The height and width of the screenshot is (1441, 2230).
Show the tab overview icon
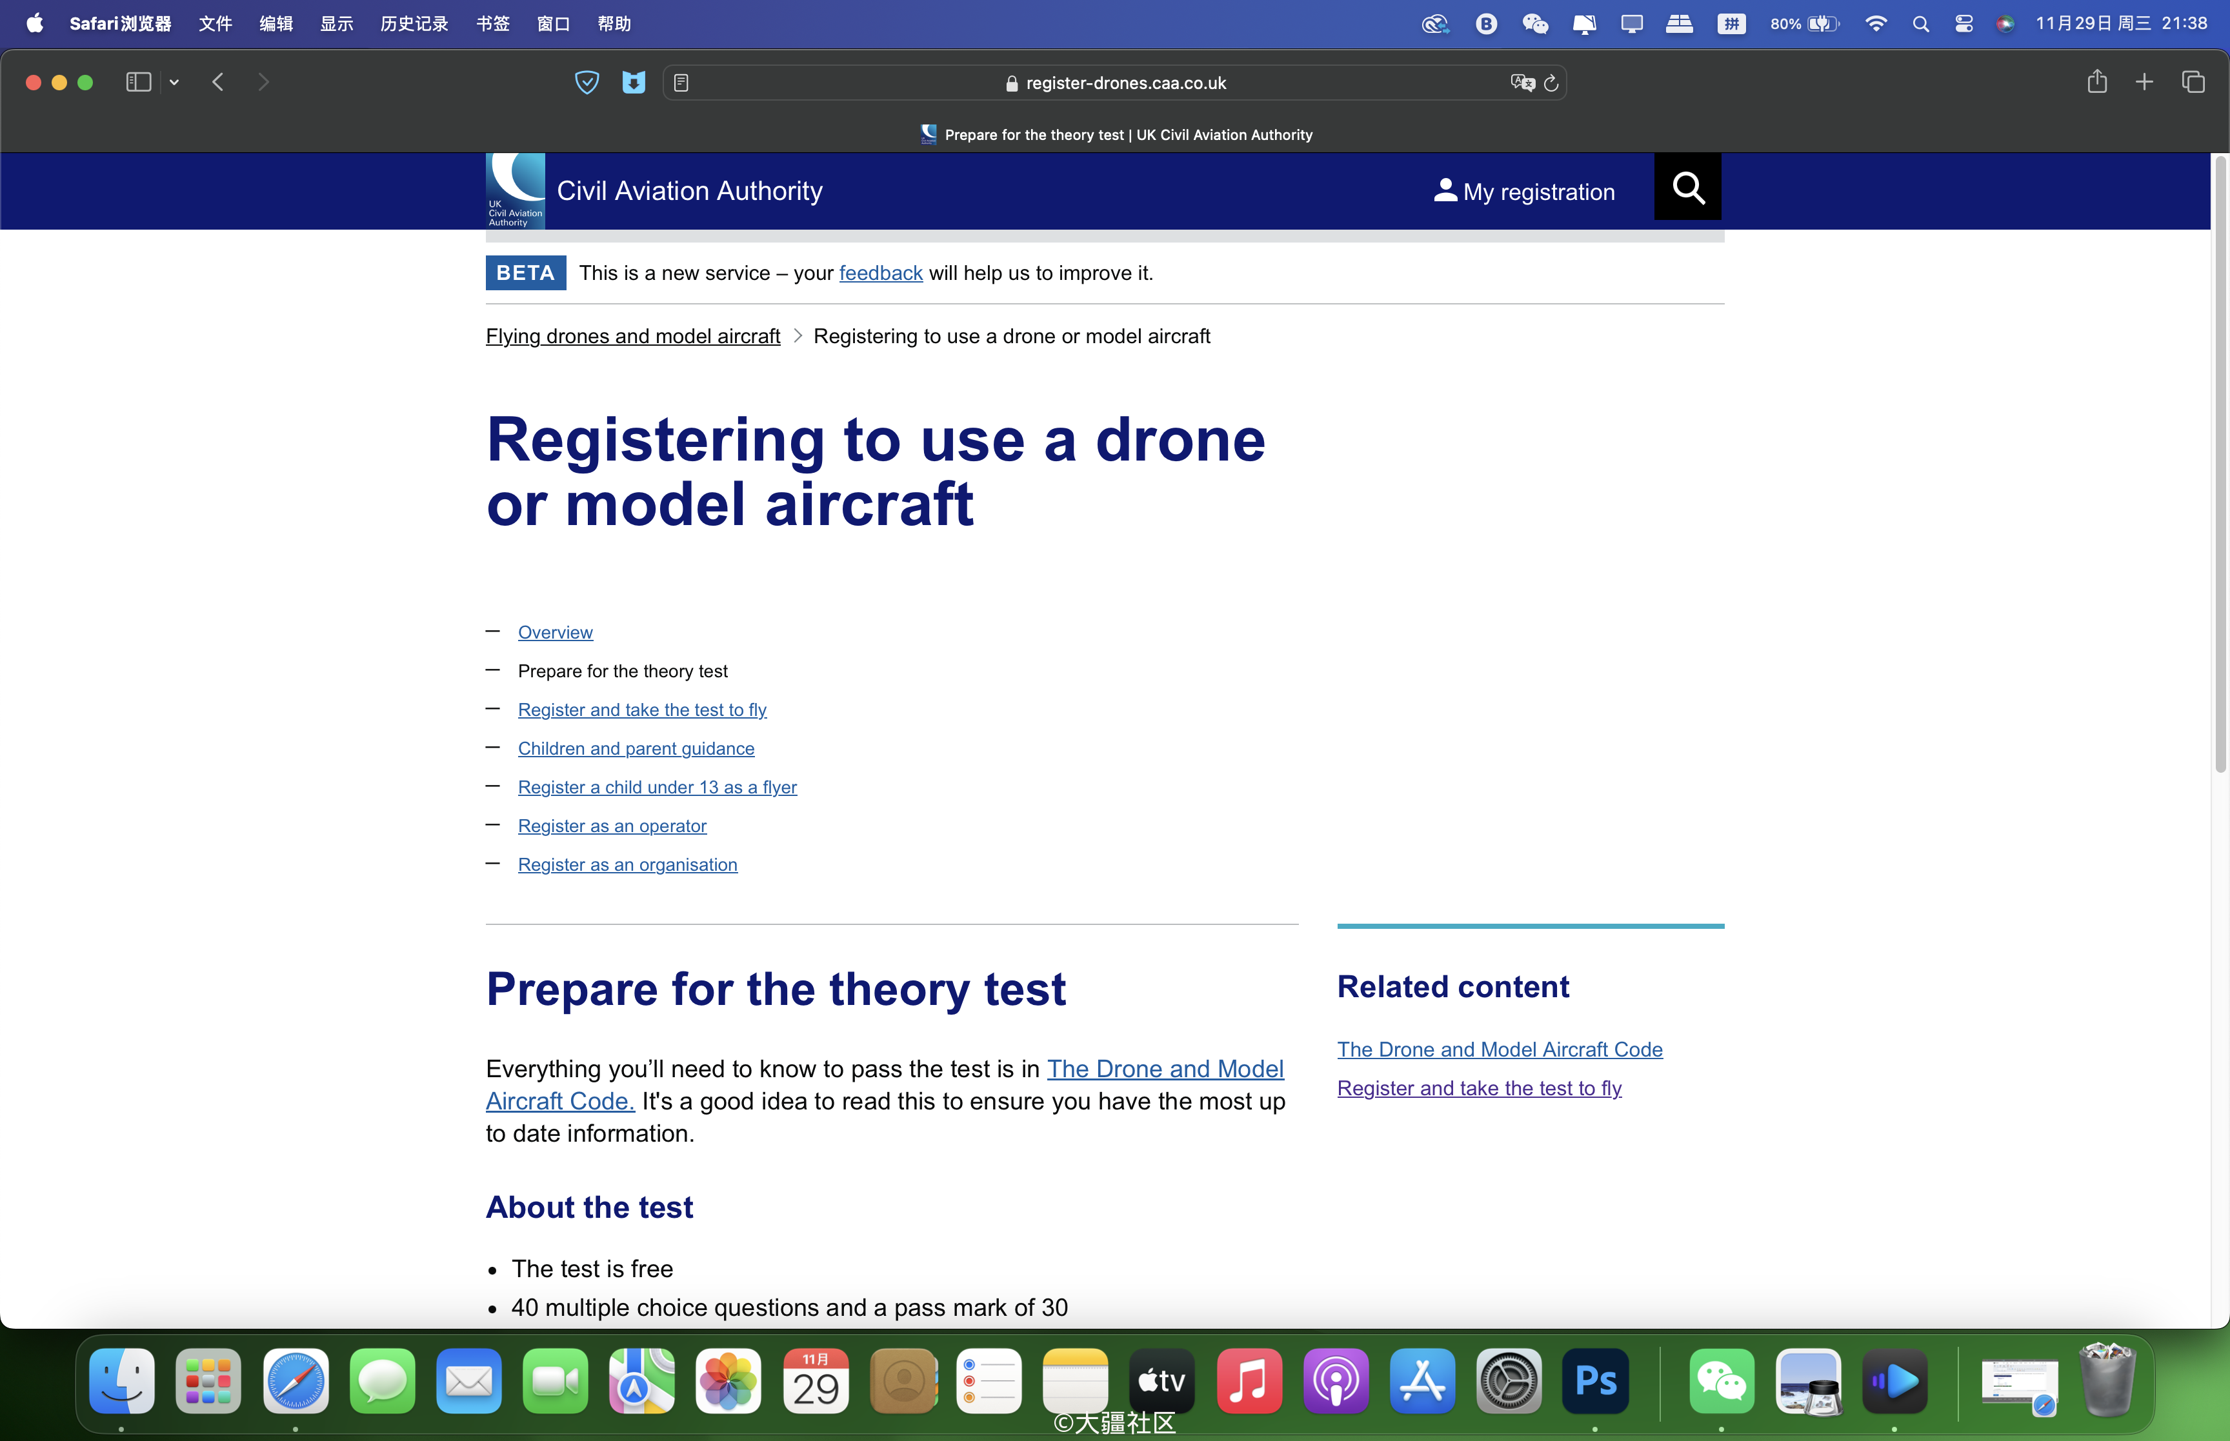[x=2193, y=83]
